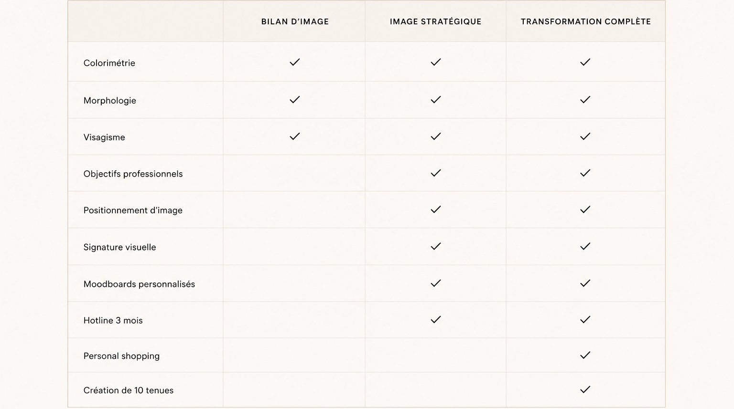This screenshot has width=734, height=409.
Task: Click the Personal shopping checkmark under Transformation complète
Action: 585,355
